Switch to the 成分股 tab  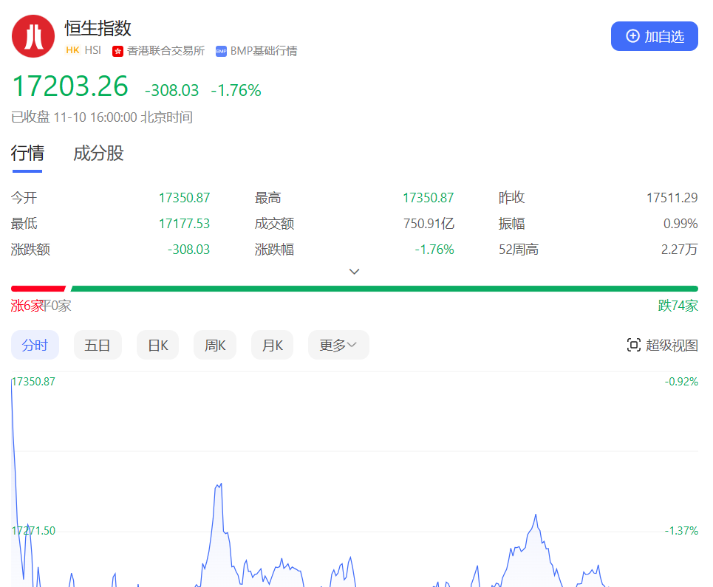click(98, 154)
